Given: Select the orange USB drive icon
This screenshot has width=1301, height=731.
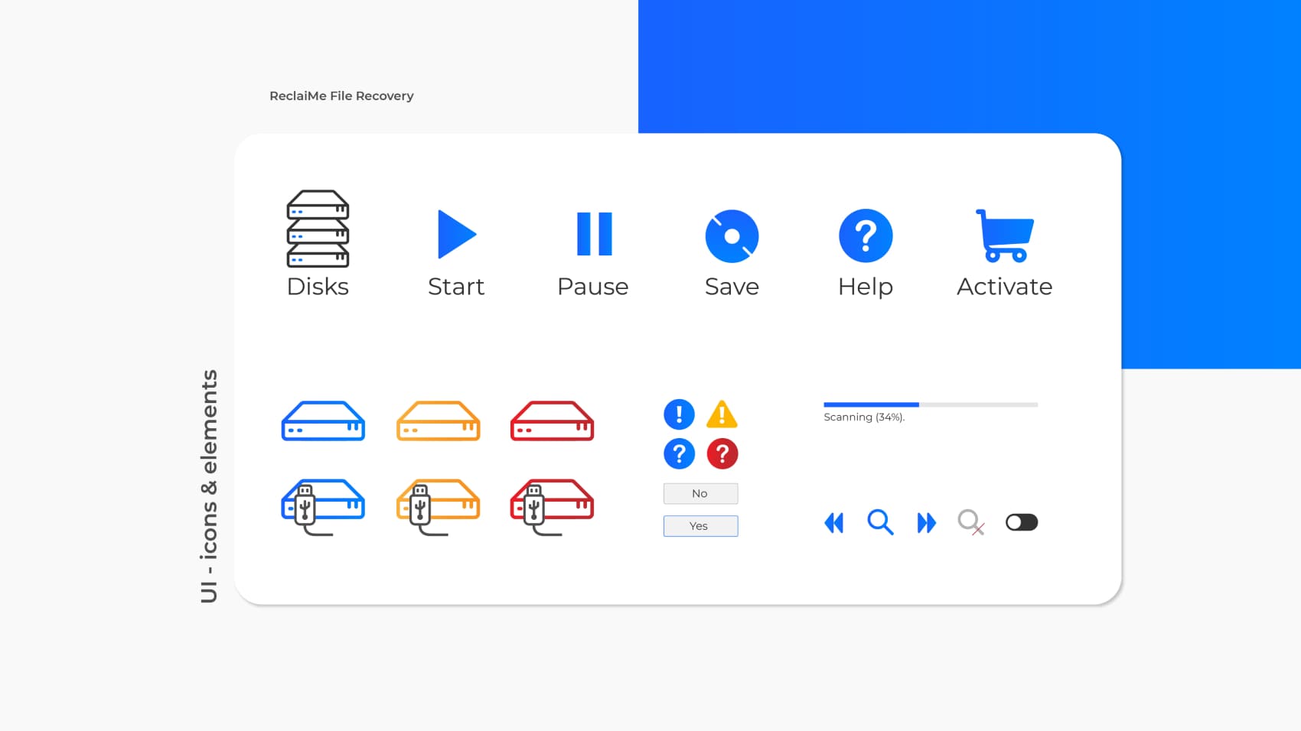Looking at the screenshot, I should (x=438, y=506).
